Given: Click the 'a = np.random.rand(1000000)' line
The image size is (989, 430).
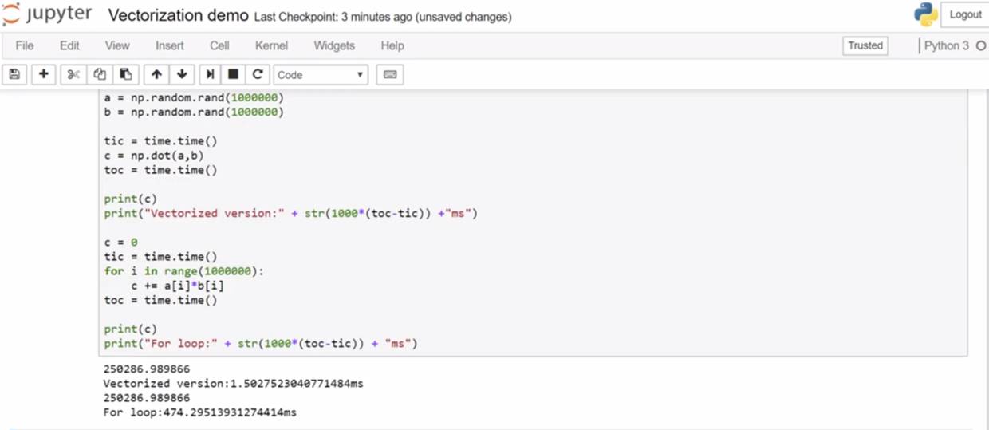Looking at the screenshot, I should 194,97.
